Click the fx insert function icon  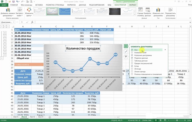pyautogui.click(x=32, y=22)
